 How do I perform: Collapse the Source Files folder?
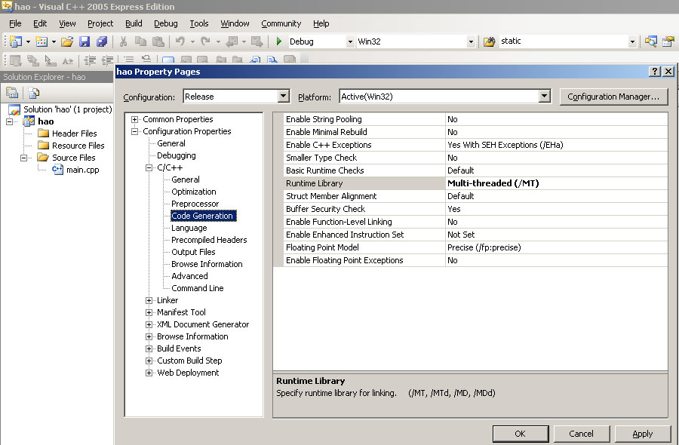tap(24, 158)
